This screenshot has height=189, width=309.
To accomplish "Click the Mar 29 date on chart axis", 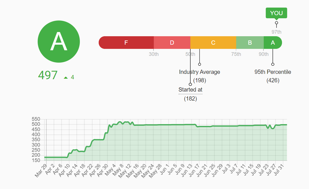I will click(41, 170).
